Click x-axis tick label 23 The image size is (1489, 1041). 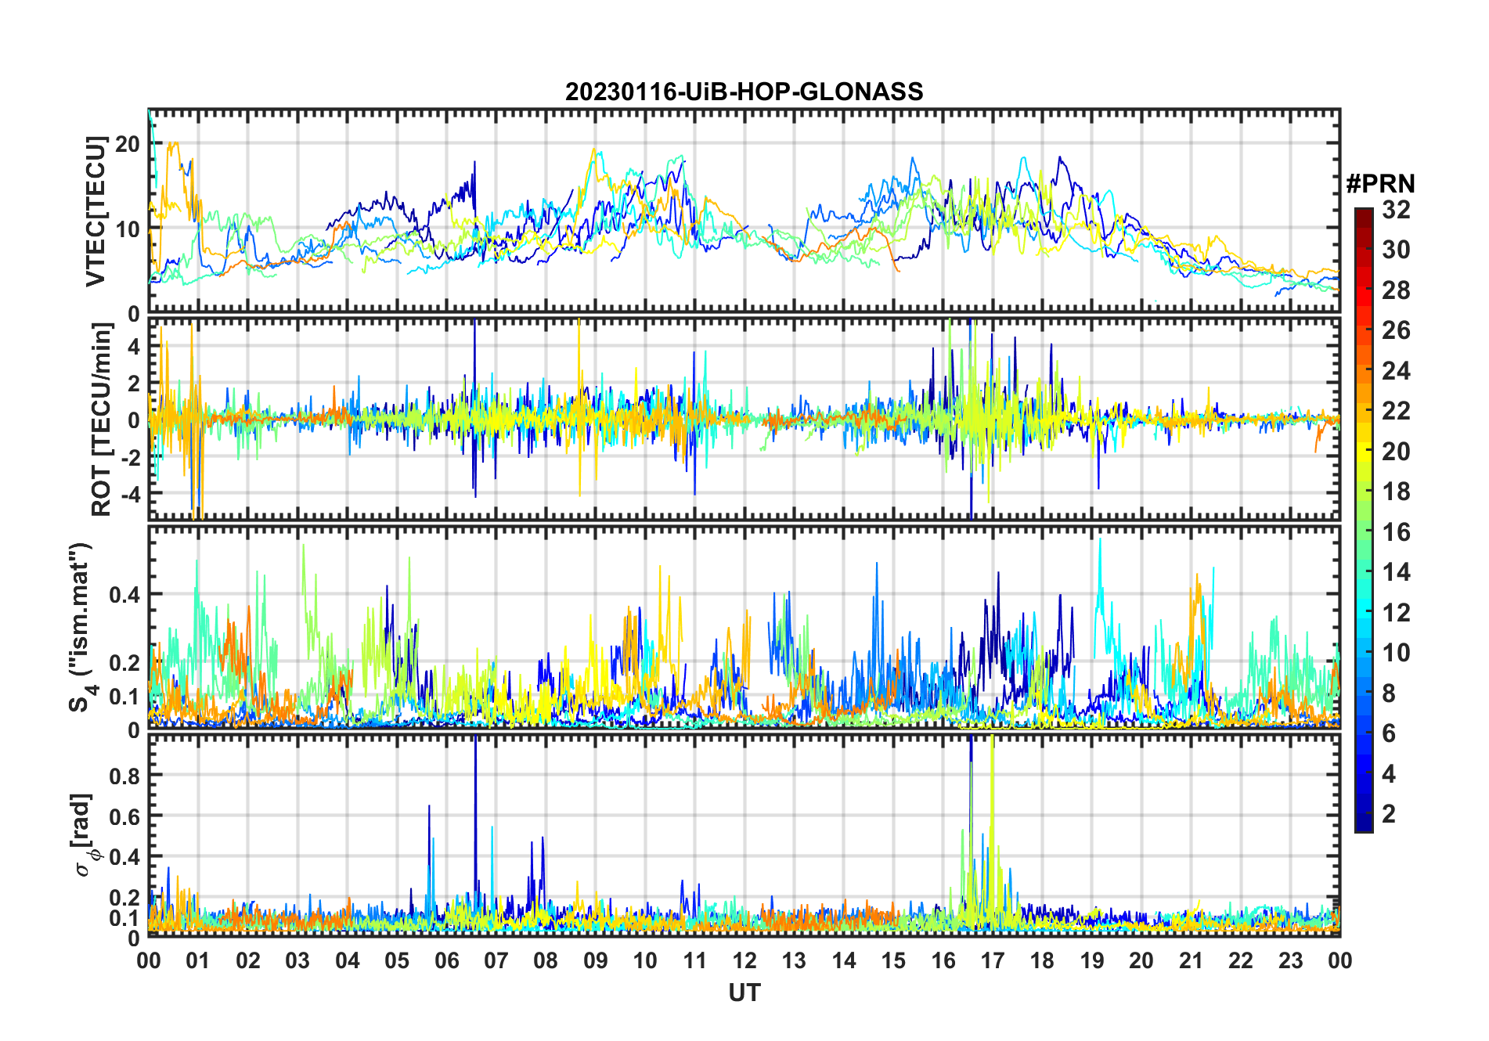point(1291,960)
